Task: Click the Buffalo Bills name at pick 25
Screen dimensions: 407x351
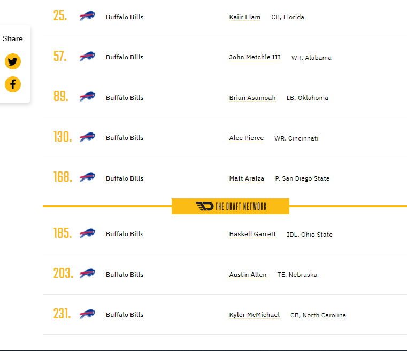Action: 125,17
